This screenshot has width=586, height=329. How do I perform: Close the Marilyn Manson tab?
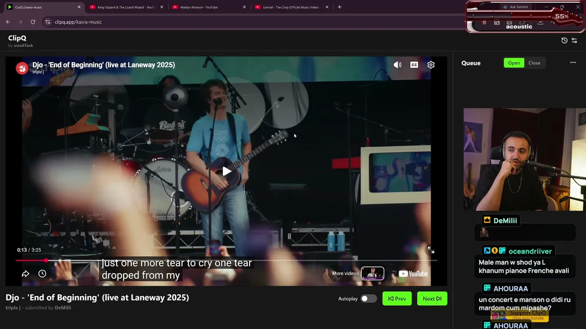point(244,7)
